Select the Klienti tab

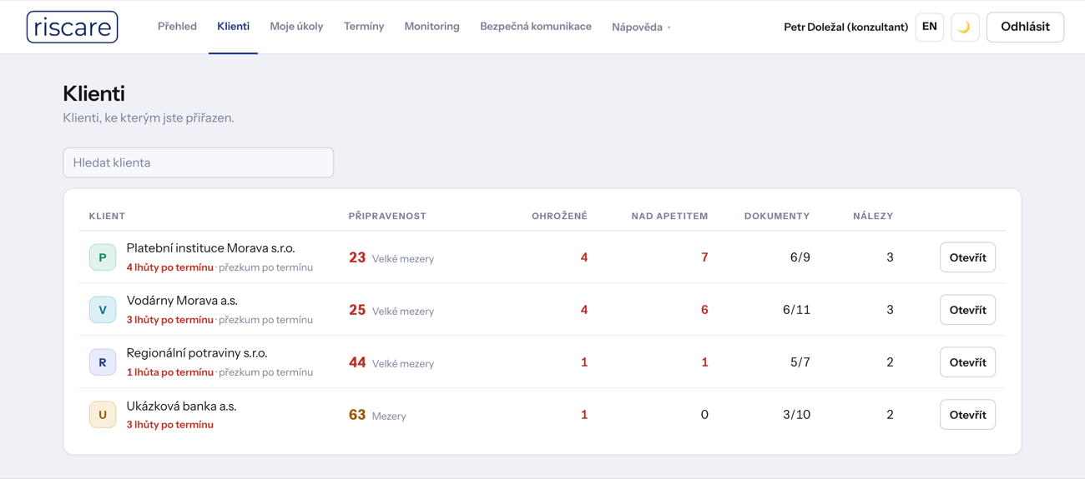[233, 27]
